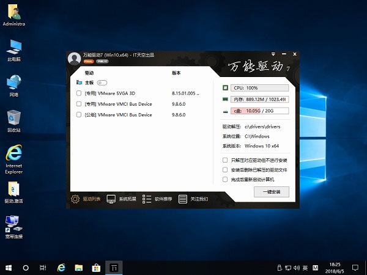Open the 软件推荐 software recommendations tab

pyautogui.click(x=157, y=199)
